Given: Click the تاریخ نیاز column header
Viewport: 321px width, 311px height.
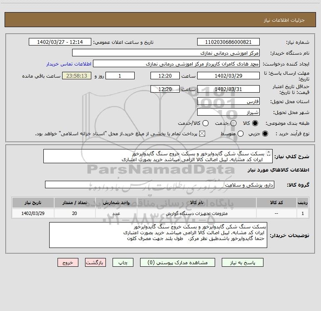Looking at the screenshot, I should point(33,202).
